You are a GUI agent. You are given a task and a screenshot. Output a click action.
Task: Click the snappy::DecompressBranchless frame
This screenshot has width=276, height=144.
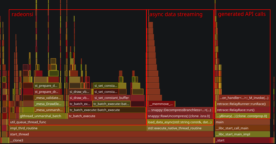[180, 110]
